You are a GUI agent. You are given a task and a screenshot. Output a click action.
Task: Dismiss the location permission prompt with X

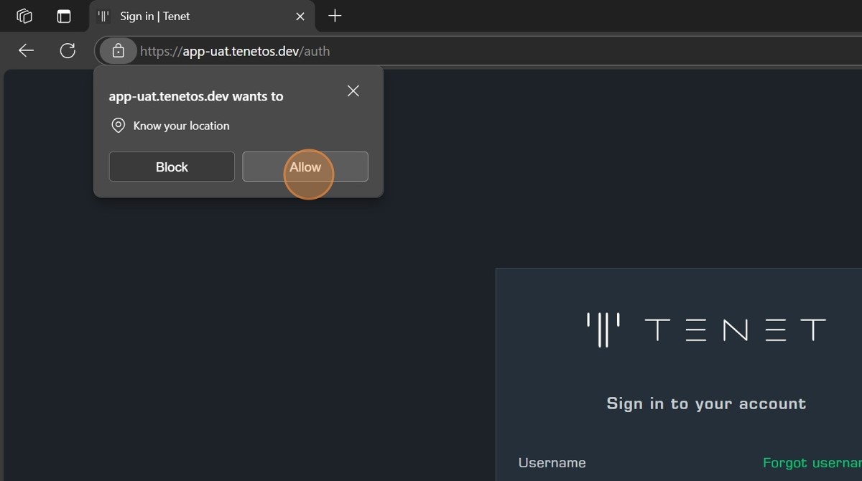(353, 91)
